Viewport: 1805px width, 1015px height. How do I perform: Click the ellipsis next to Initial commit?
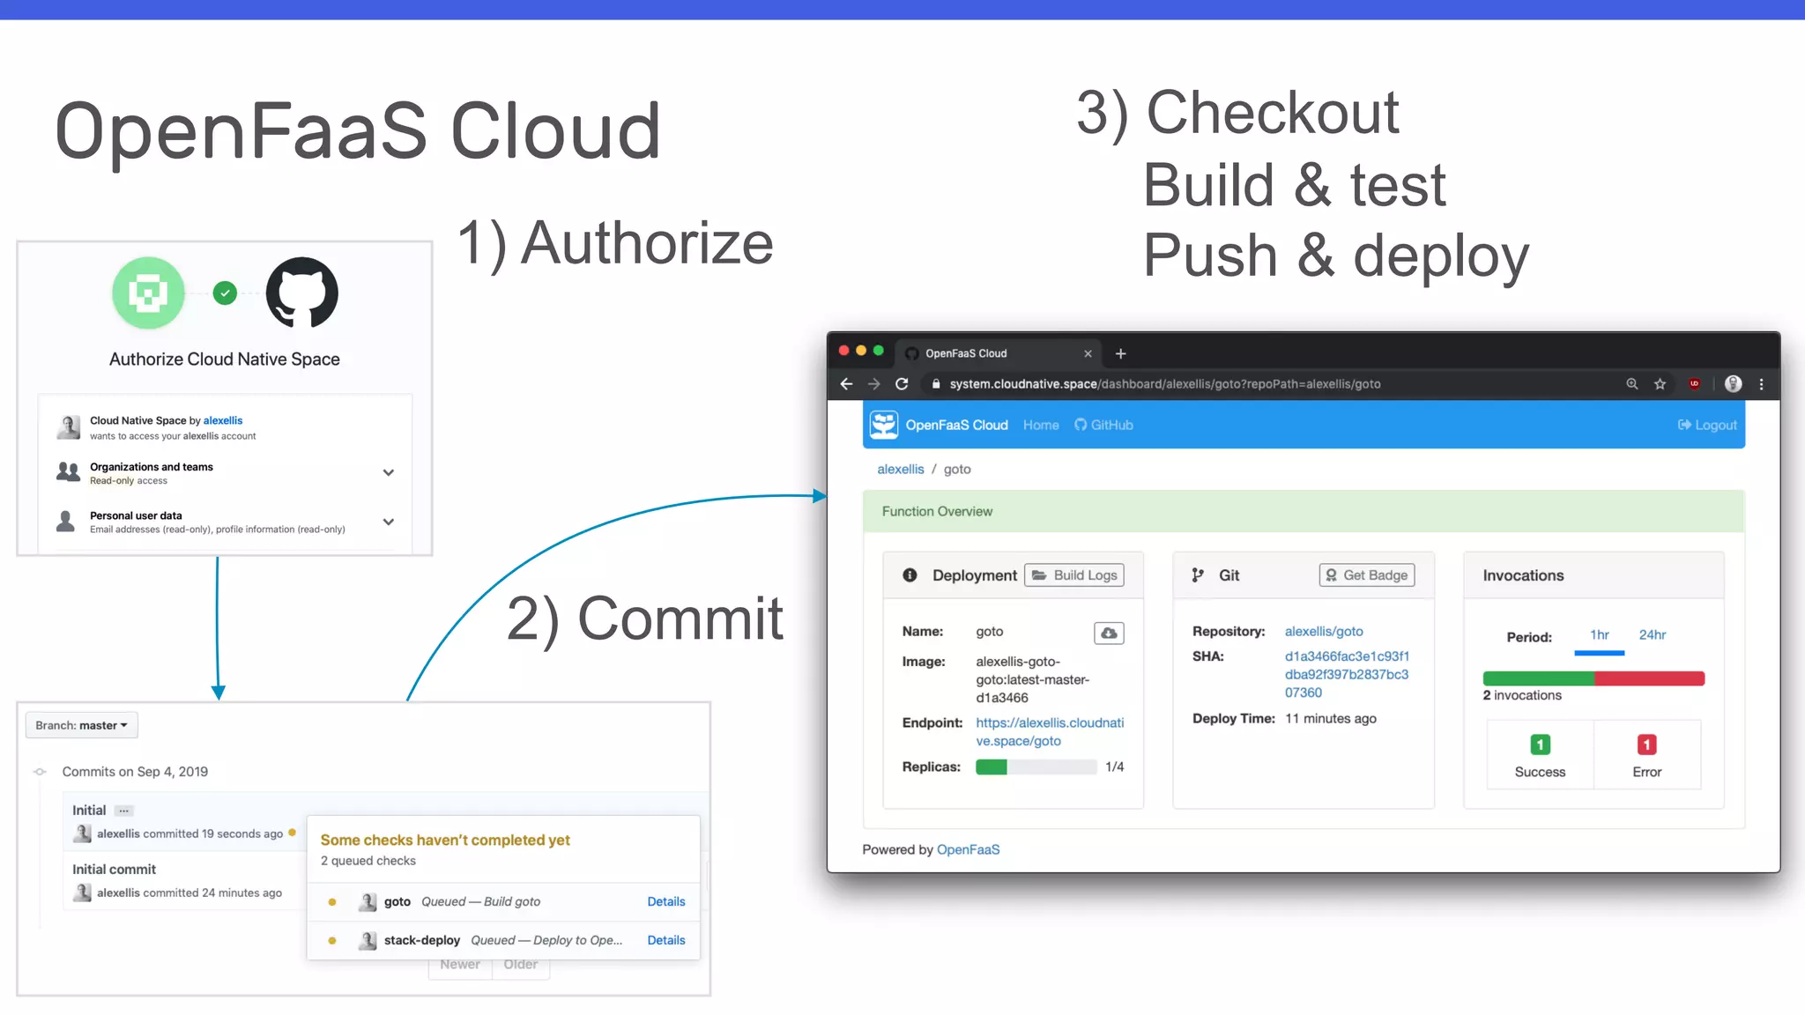click(124, 811)
